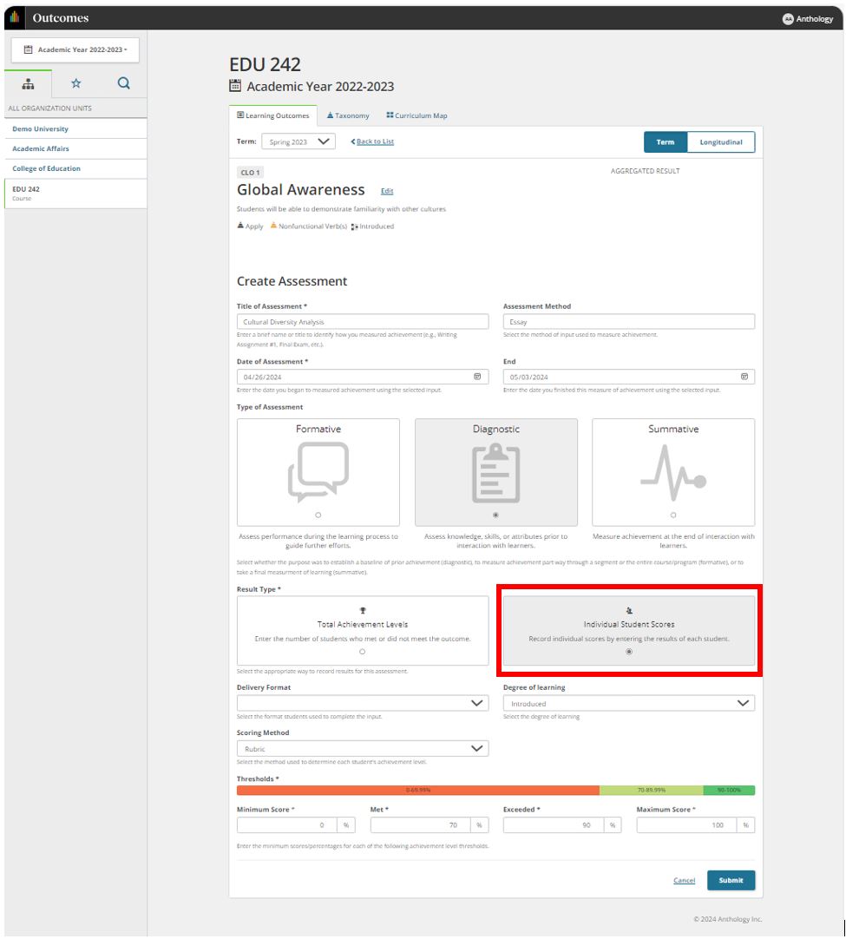Image resolution: width=846 pixels, height=939 pixels.
Task: Switch to Term view toggle
Action: click(x=666, y=142)
